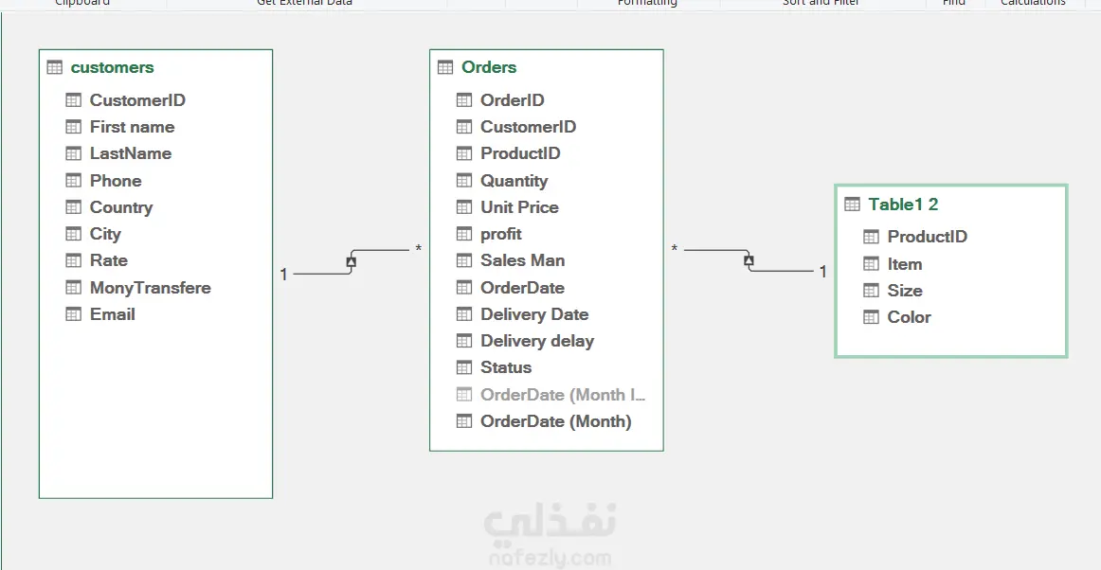Click the column icon beside Phone
This screenshot has height=570, width=1101.
click(x=73, y=180)
